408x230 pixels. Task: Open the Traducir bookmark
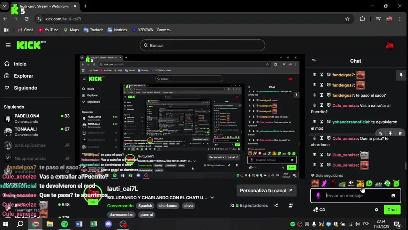(x=93, y=30)
